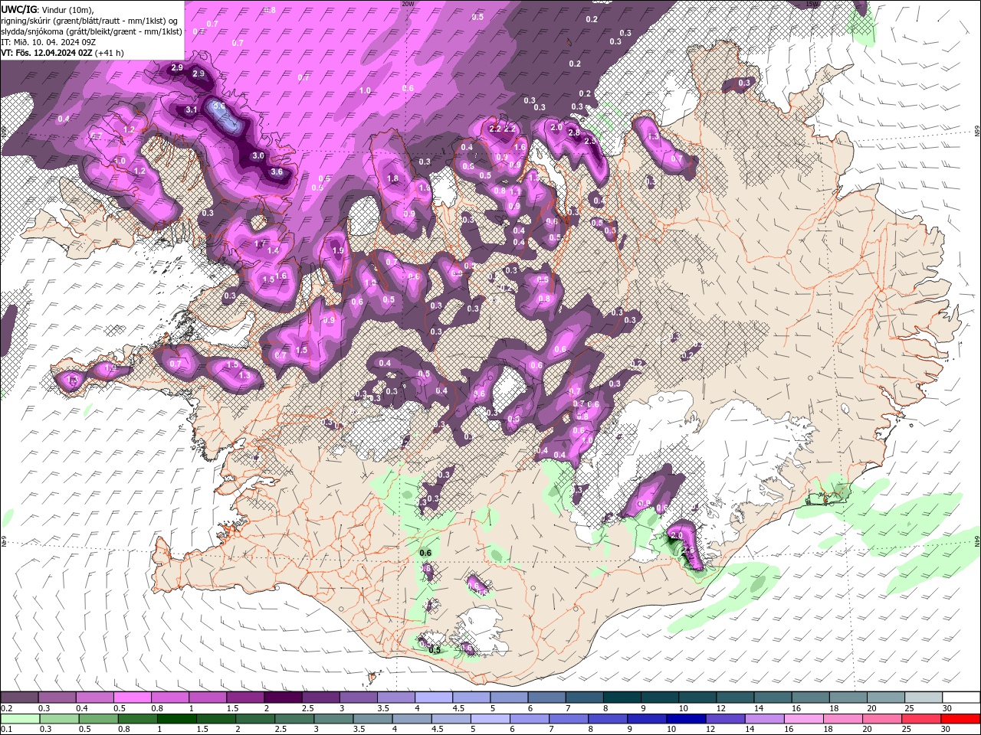Click the black '0.5' rain value near the south coast
The height and width of the screenshot is (735, 981).
click(x=435, y=650)
